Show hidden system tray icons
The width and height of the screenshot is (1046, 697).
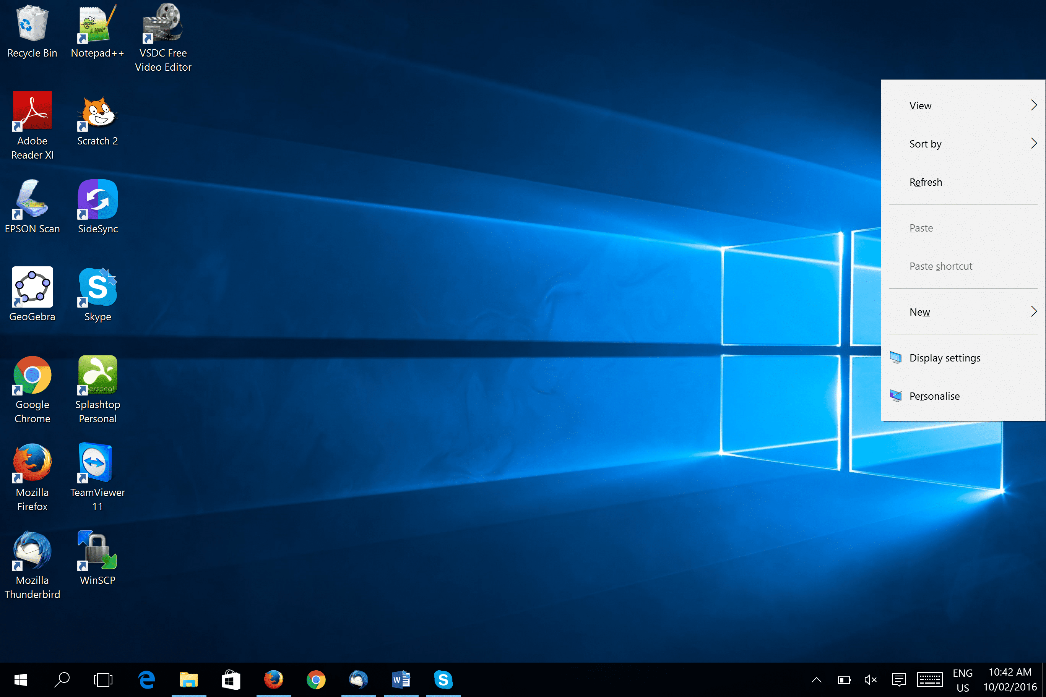coord(817,680)
